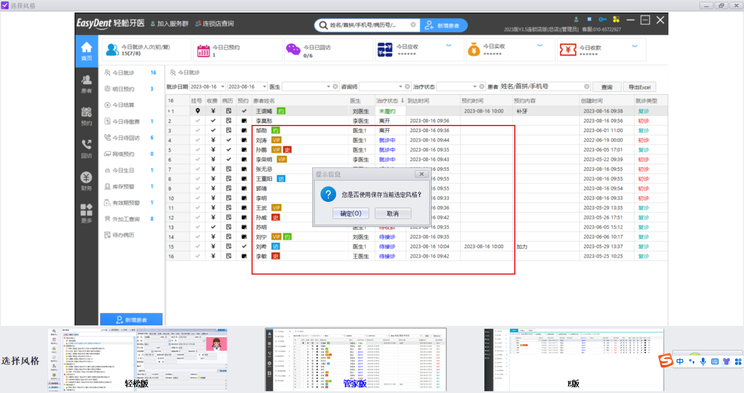744x393 pixels.
Task: Select 外加工查询 in the left list
Action: click(x=126, y=219)
